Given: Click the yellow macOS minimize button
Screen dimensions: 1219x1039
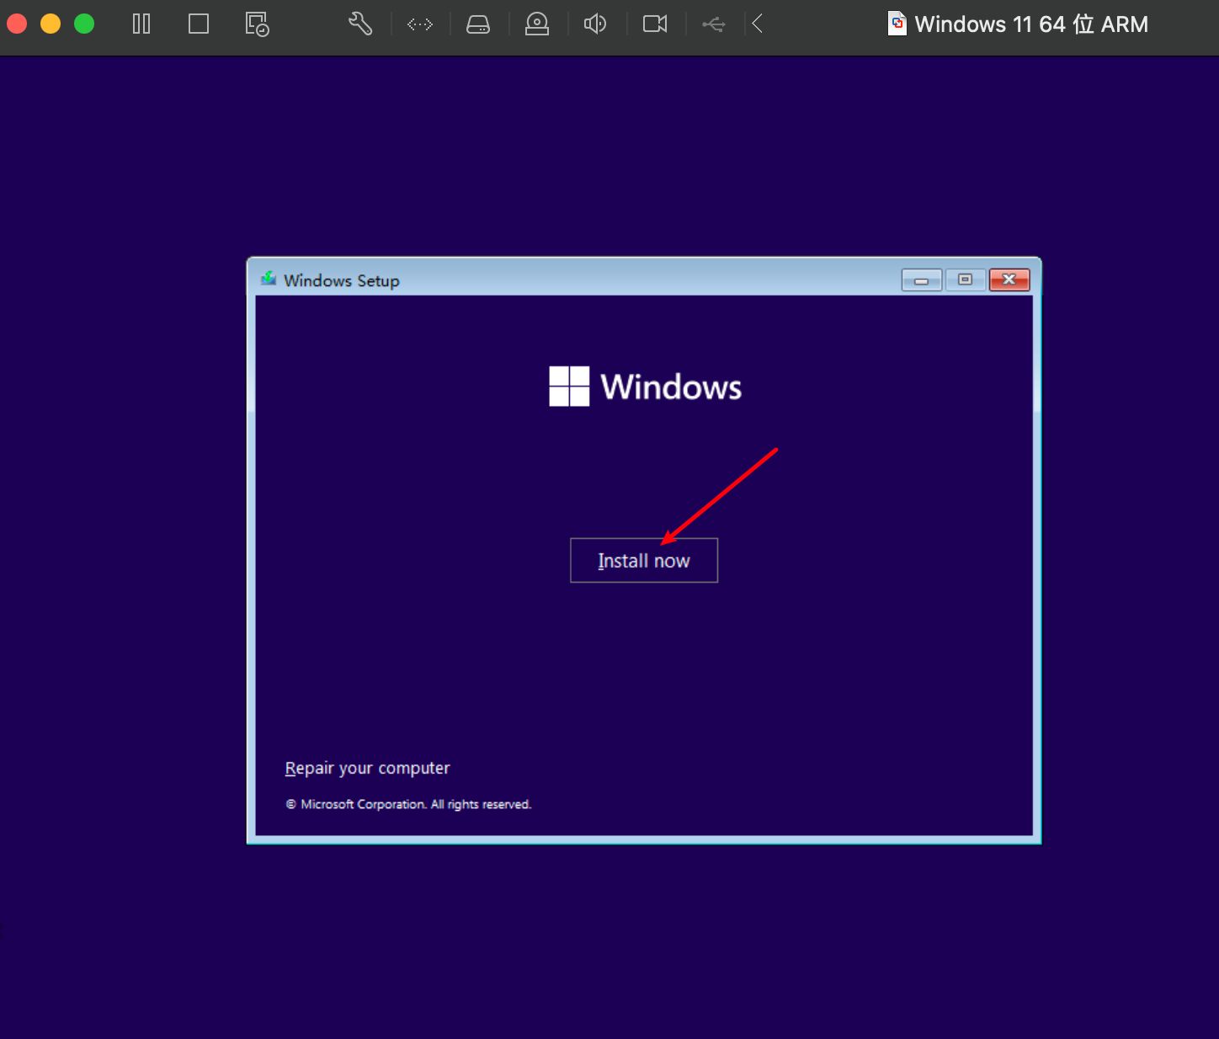Looking at the screenshot, I should [51, 24].
